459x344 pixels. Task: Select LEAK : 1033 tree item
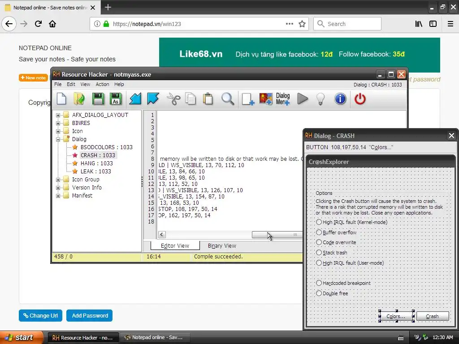pos(96,172)
